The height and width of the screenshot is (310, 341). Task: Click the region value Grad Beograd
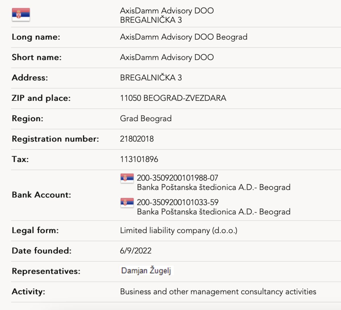click(x=146, y=118)
